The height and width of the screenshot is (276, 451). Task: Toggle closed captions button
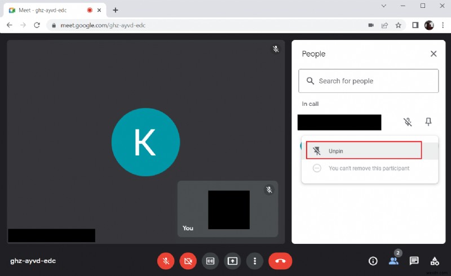click(x=210, y=261)
